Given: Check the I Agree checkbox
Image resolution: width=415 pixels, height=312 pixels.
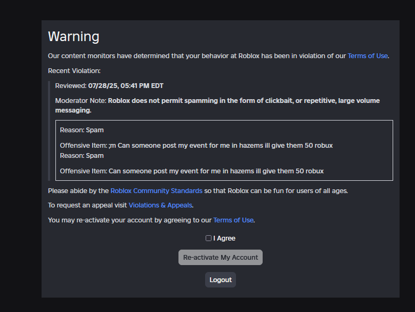Looking at the screenshot, I should point(208,238).
